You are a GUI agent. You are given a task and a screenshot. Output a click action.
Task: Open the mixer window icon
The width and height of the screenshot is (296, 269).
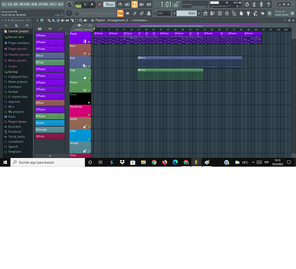click(227, 13)
